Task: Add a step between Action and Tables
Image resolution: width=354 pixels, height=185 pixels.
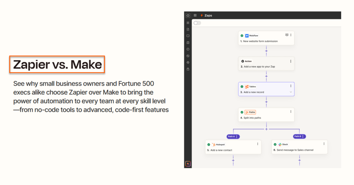Action: point(267,76)
